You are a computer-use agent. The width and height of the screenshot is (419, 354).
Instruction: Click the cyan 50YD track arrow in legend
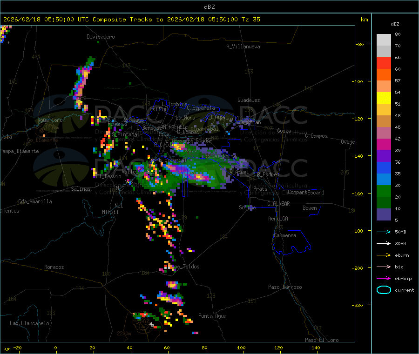click(384, 232)
